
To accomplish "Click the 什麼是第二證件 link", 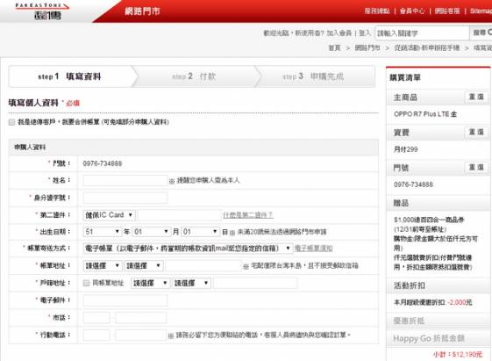I will [x=248, y=215].
